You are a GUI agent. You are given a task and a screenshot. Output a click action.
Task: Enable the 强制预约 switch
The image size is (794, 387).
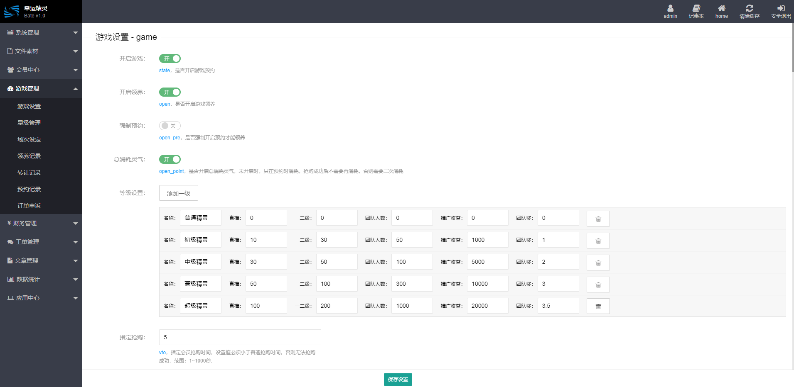[170, 126]
